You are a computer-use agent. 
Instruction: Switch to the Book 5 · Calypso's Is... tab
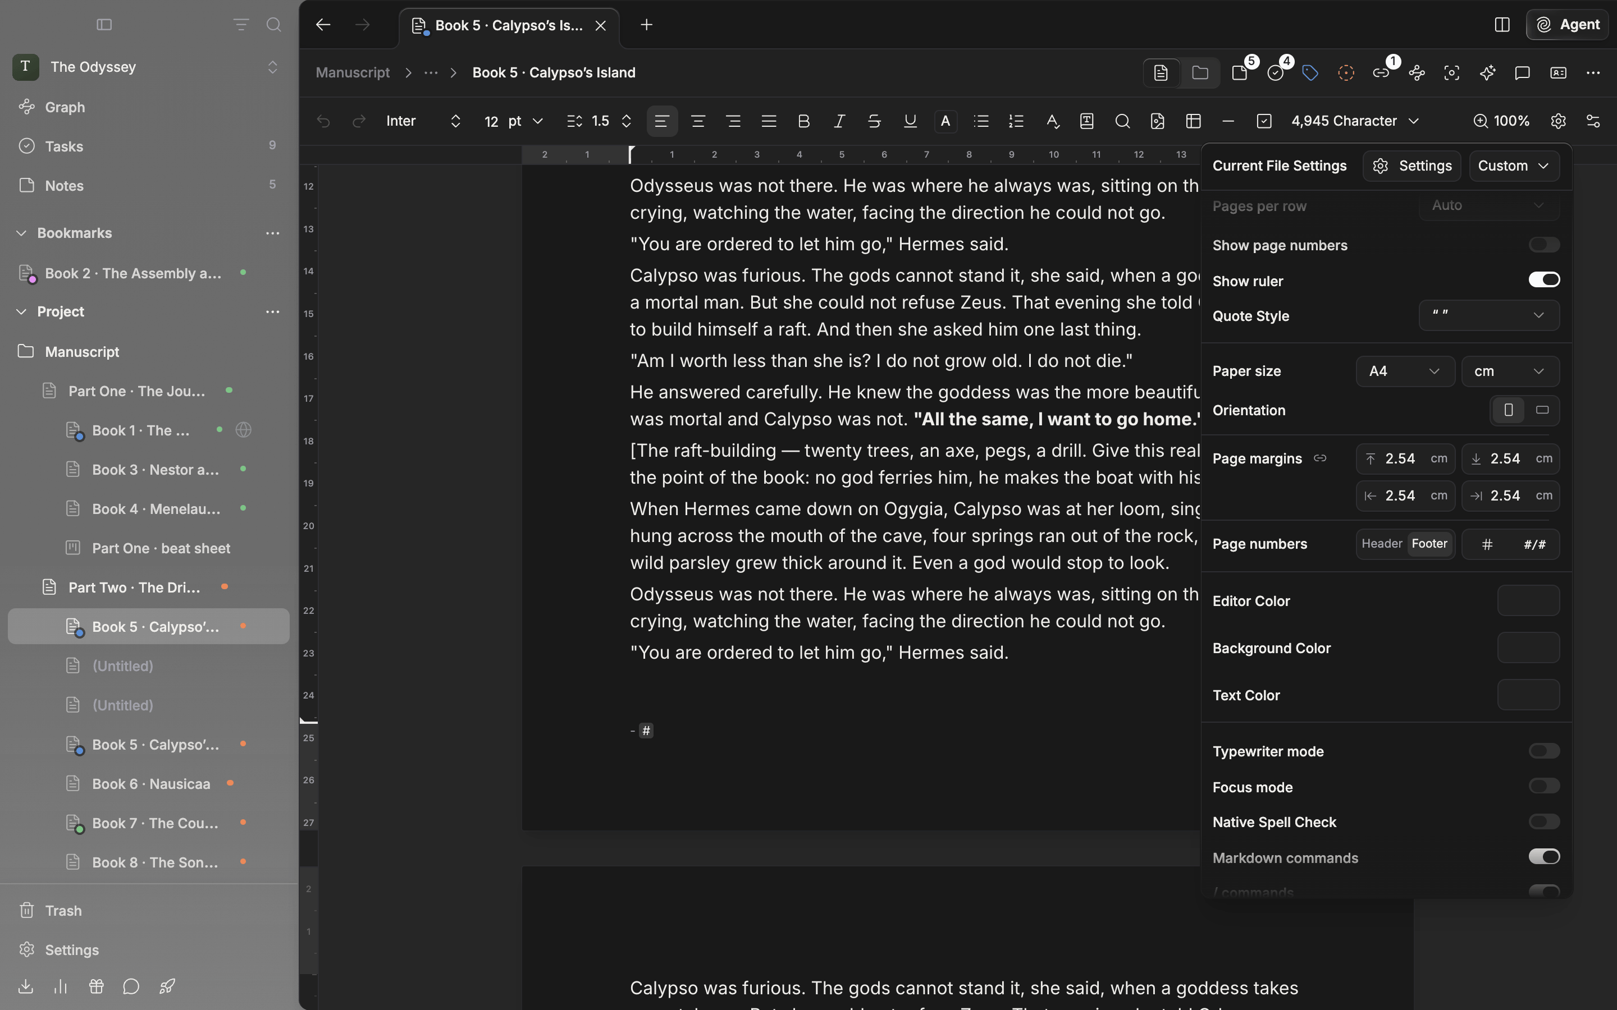click(x=509, y=25)
